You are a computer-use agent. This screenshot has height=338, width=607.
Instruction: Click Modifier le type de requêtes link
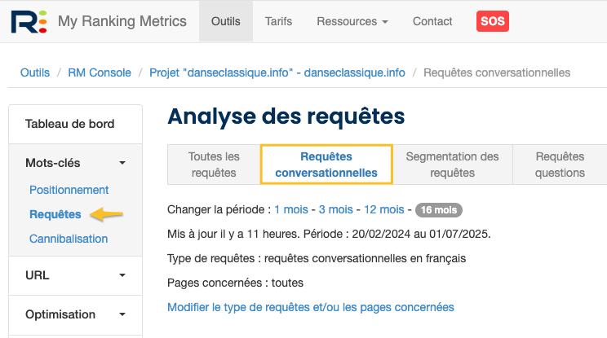(x=311, y=307)
